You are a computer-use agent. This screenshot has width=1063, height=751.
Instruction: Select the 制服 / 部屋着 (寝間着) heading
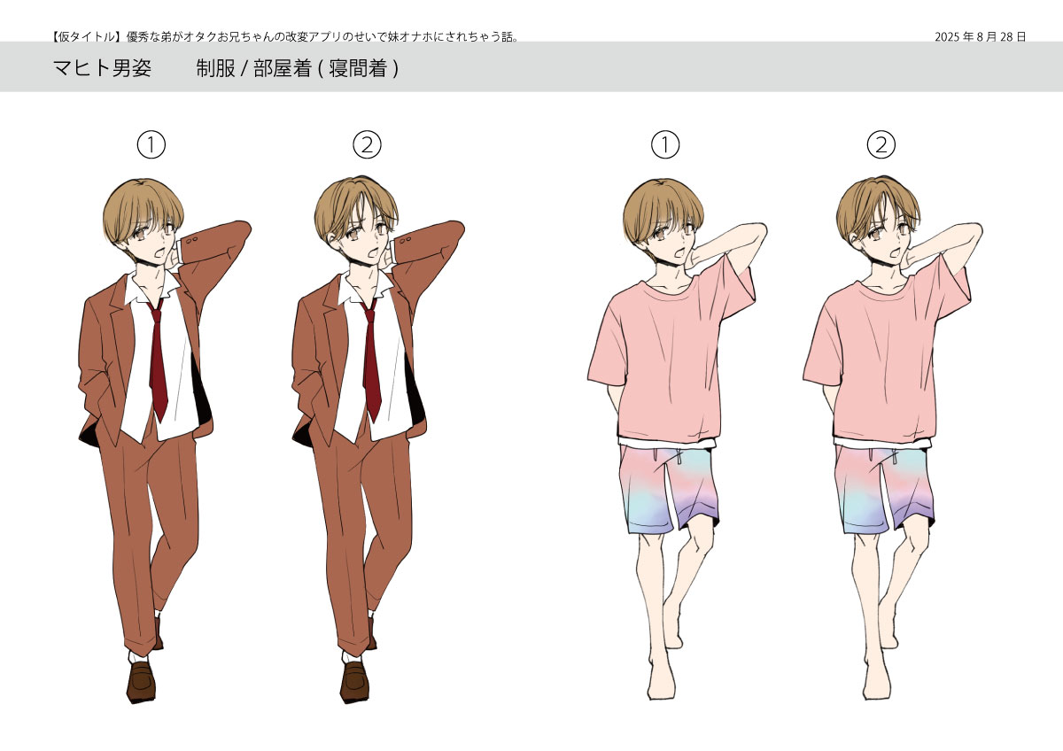pyautogui.click(x=297, y=68)
